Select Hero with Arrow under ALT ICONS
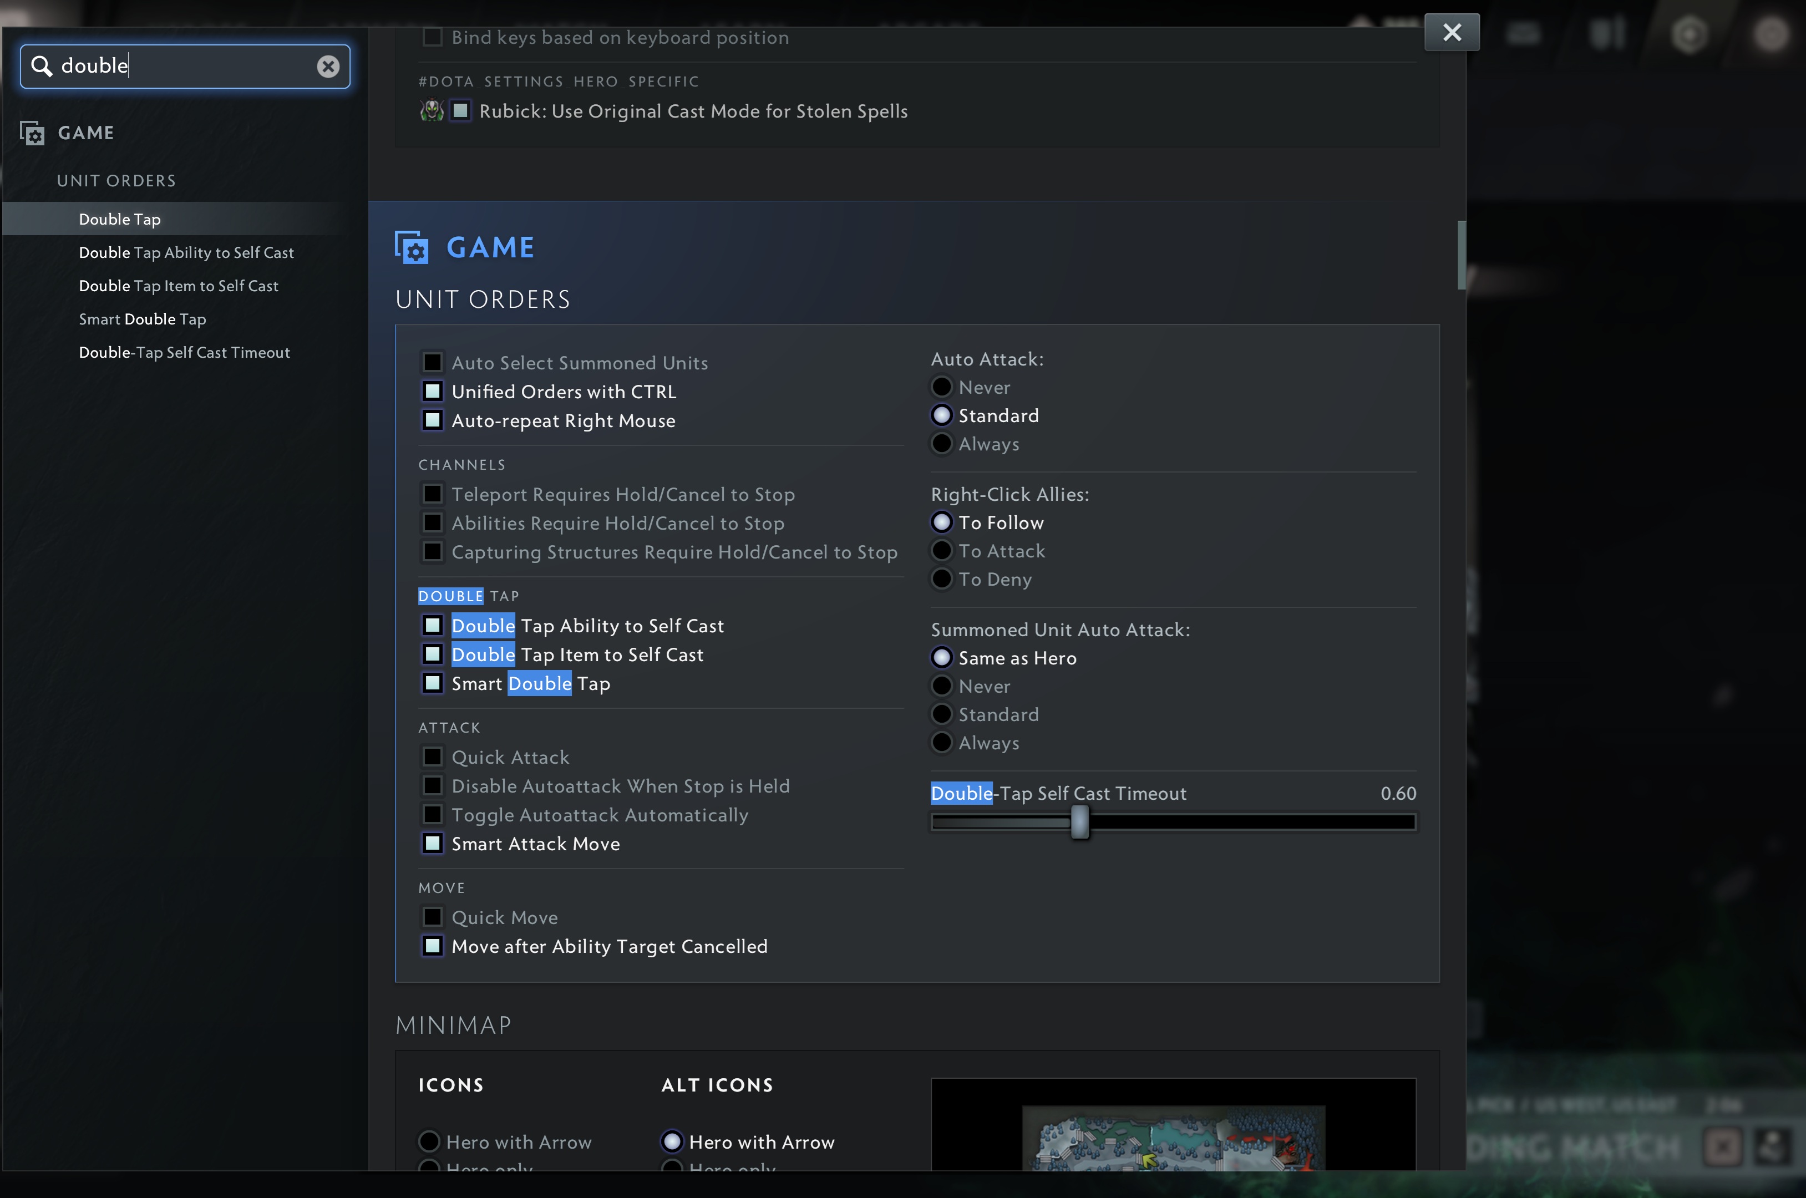The image size is (1806, 1198). click(672, 1142)
